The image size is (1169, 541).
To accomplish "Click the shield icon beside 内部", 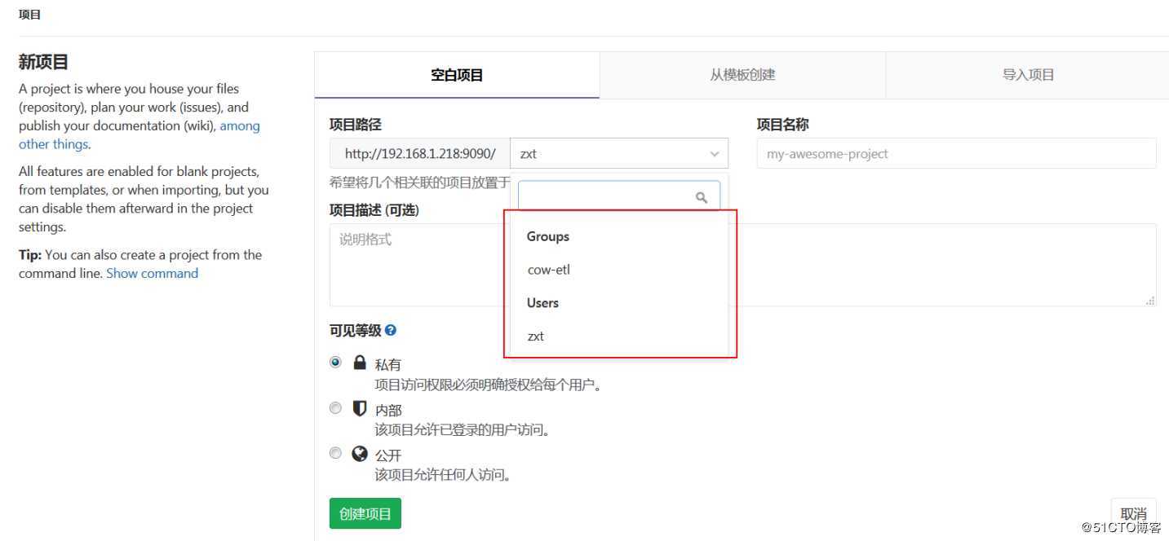I will 360,408.
